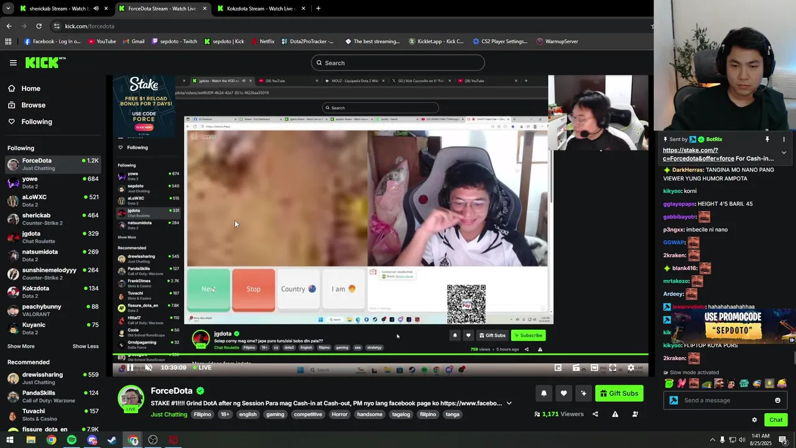The height and width of the screenshot is (448, 796).
Task: Open File Explorer from taskbar
Action: click(x=30, y=440)
